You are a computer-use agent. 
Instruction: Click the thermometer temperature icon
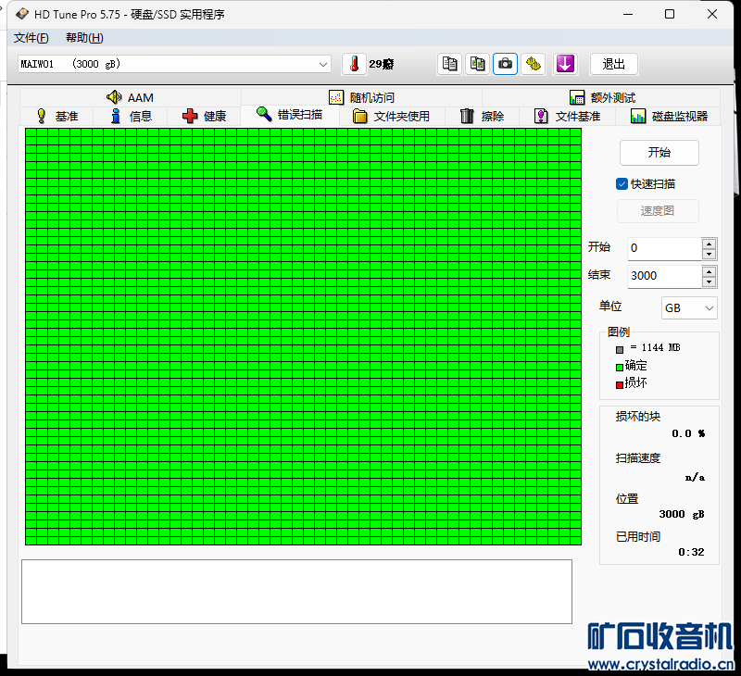coord(353,64)
